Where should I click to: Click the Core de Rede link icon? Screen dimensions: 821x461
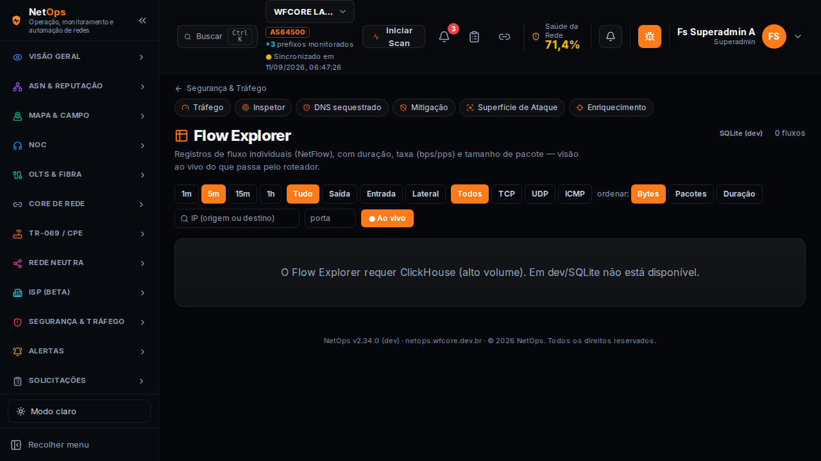(18, 204)
